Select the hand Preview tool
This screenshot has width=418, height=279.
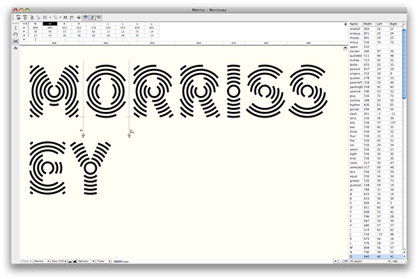15,35
